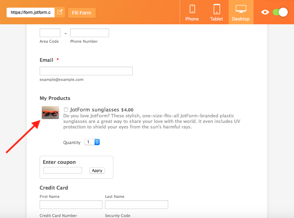
Task: Click the $4.00 price text
Action: click(x=127, y=110)
